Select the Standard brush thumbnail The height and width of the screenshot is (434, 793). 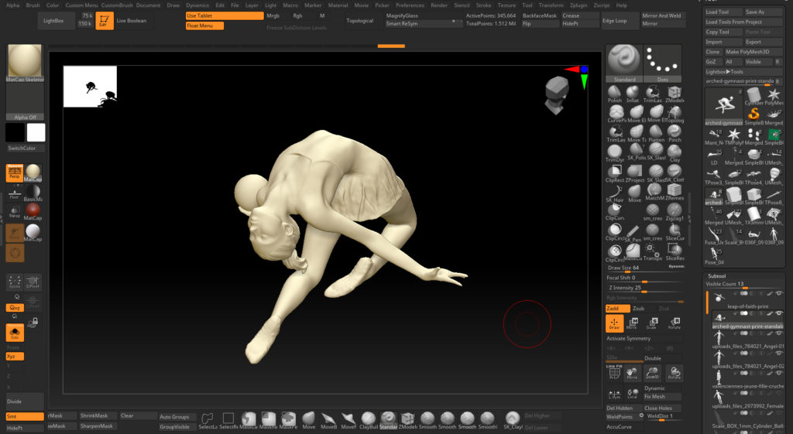[624, 60]
